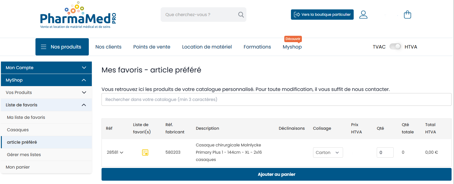
Task: Click Vers la boutique particulier button
Action: 322,15
